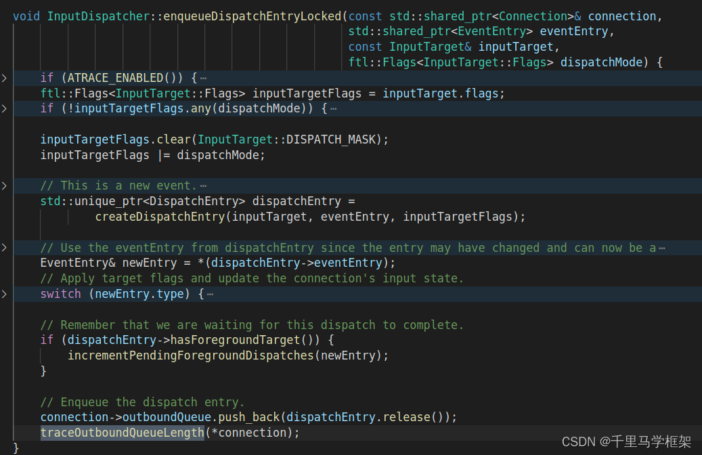Click the dispatchMode parameter in signature
This screenshot has width=702, height=455.
tap(601, 62)
